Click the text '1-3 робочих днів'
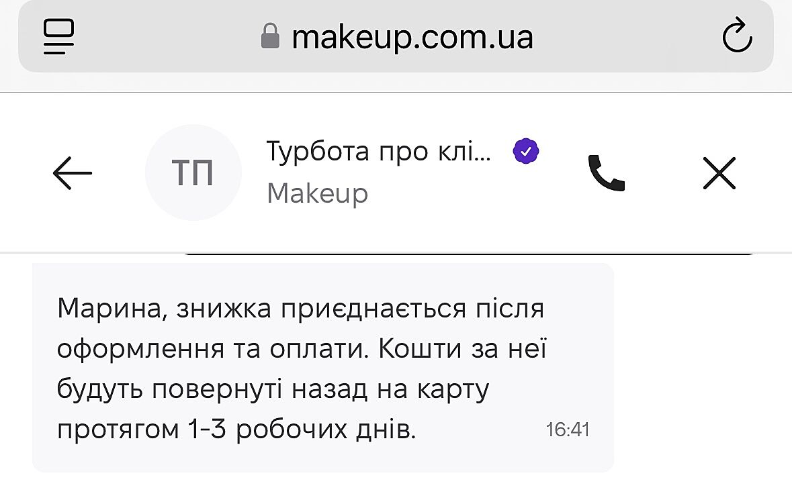 pyautogui.click(x=299, y=430)
